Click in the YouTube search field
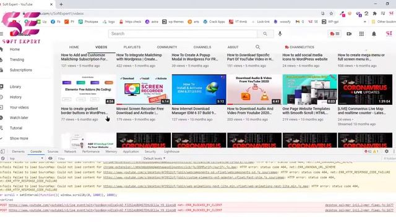396x222 pixels. [183, 34]
